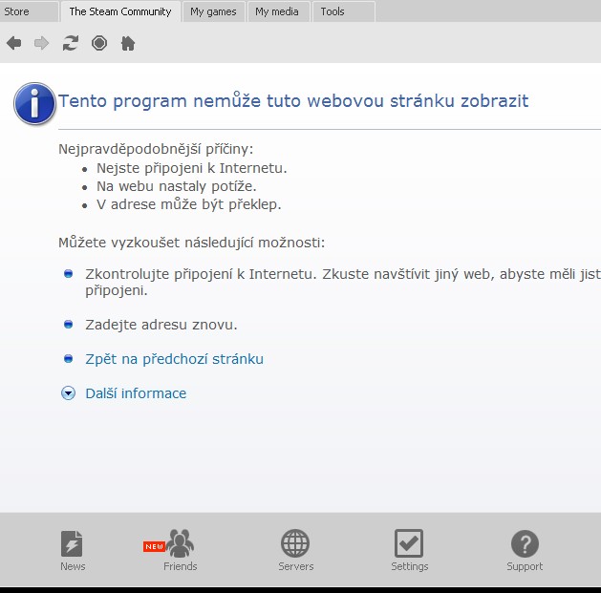Click the text Můžete vyzkoušet následující možnosti:
Viewport: 601px width, 593px height.
[x=192, y=243]
